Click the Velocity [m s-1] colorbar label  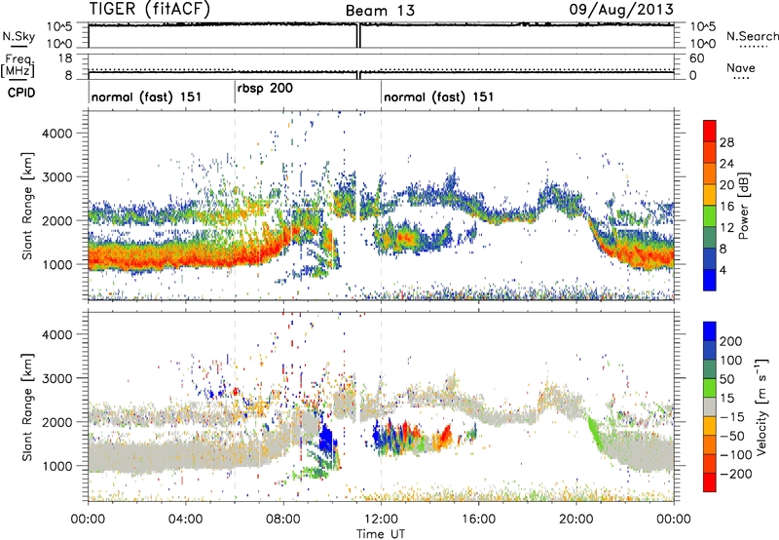click(x=760, y=406)
